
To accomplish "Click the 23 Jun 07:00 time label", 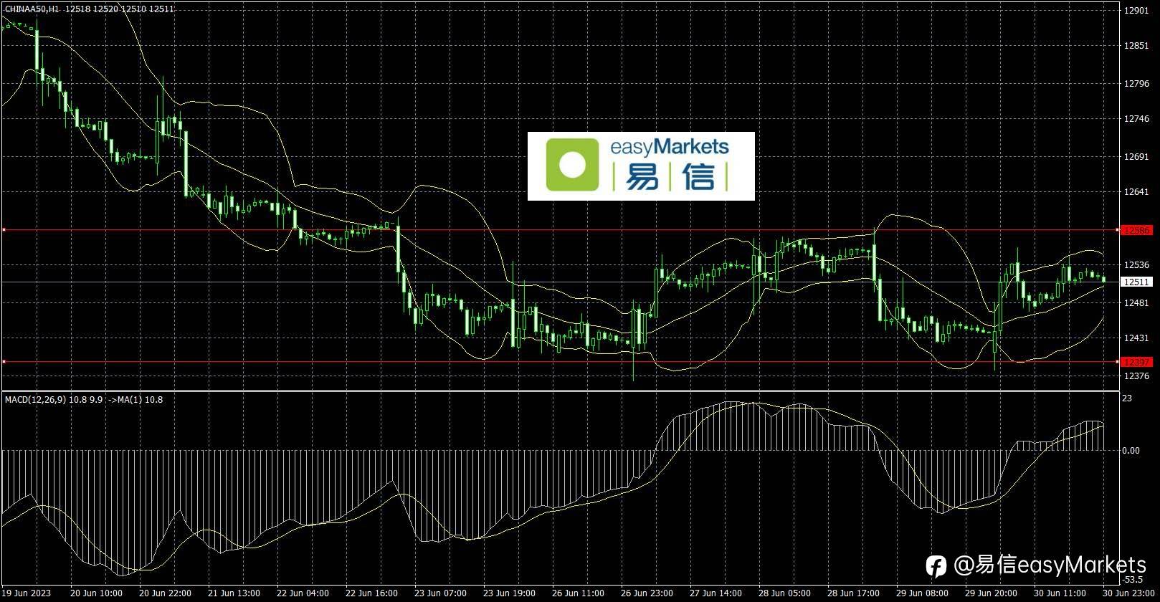I will (440, 593).
